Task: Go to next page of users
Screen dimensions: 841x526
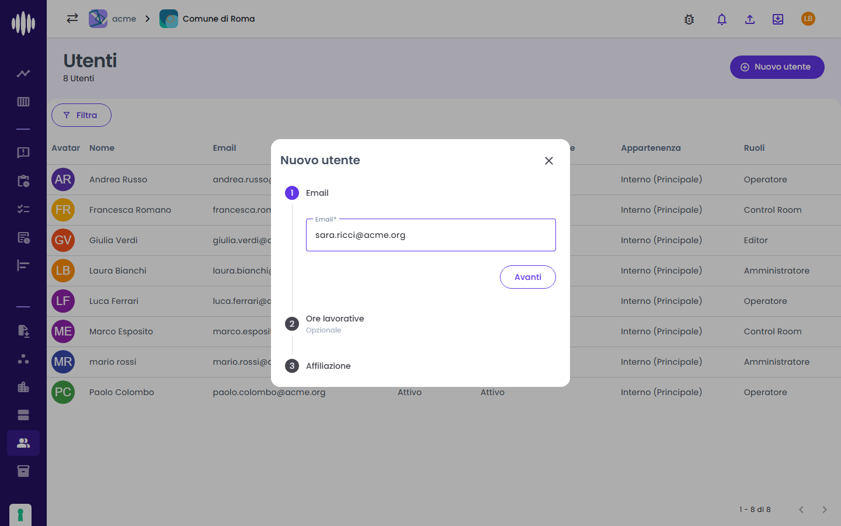Action: tap(825, 510)
